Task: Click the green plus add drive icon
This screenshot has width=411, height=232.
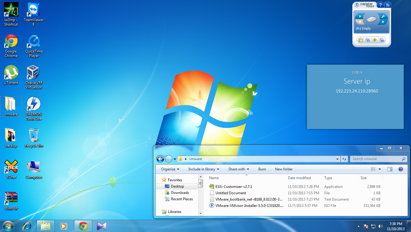Action: [375, 40]
